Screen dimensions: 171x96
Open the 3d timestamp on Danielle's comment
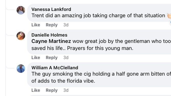(66, 57)
